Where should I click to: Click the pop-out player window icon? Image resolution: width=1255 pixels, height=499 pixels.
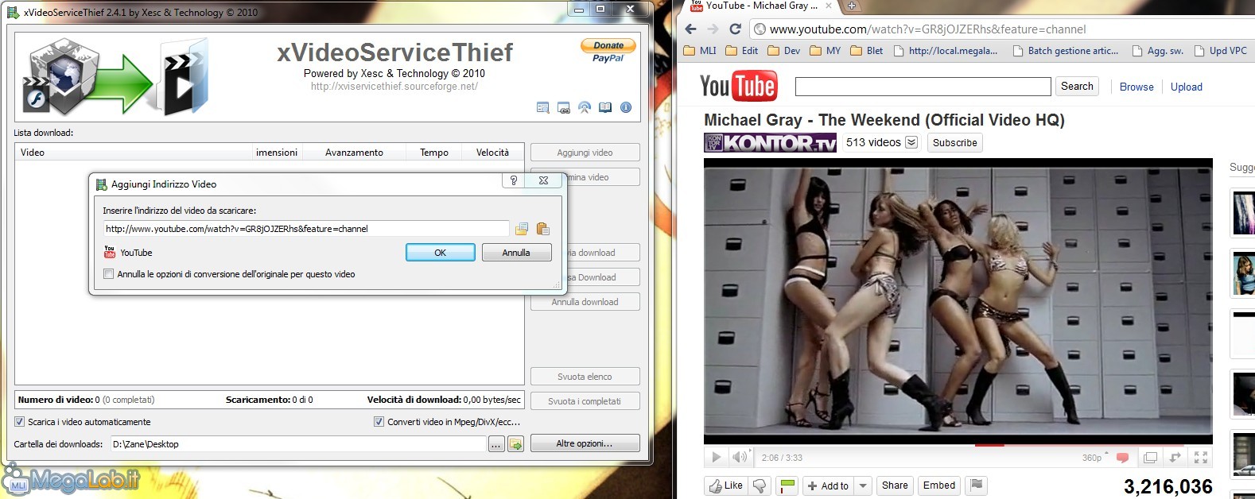tap(1150, 458)
